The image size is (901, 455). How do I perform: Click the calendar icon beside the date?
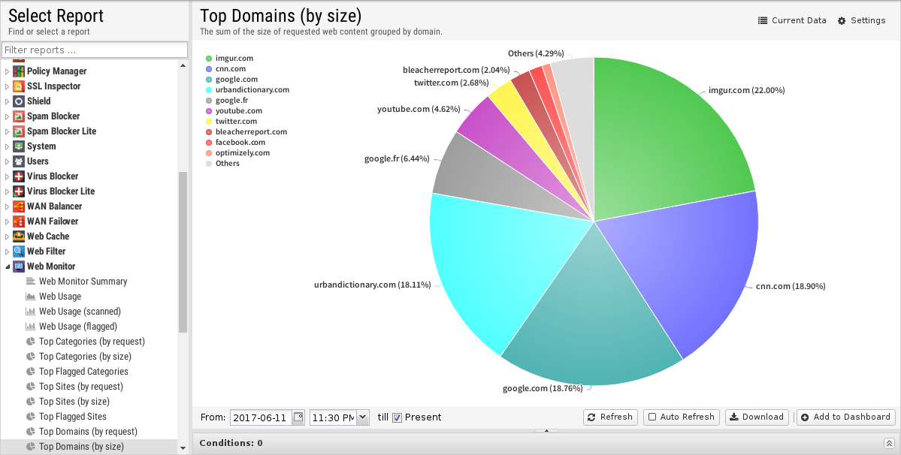pyautogui.click(x=298, y=417)
